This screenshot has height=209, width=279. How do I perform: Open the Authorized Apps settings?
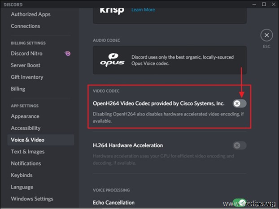(31, 14)
